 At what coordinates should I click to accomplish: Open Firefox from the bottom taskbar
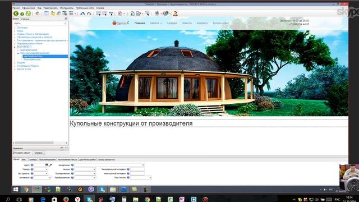[66, 200]
